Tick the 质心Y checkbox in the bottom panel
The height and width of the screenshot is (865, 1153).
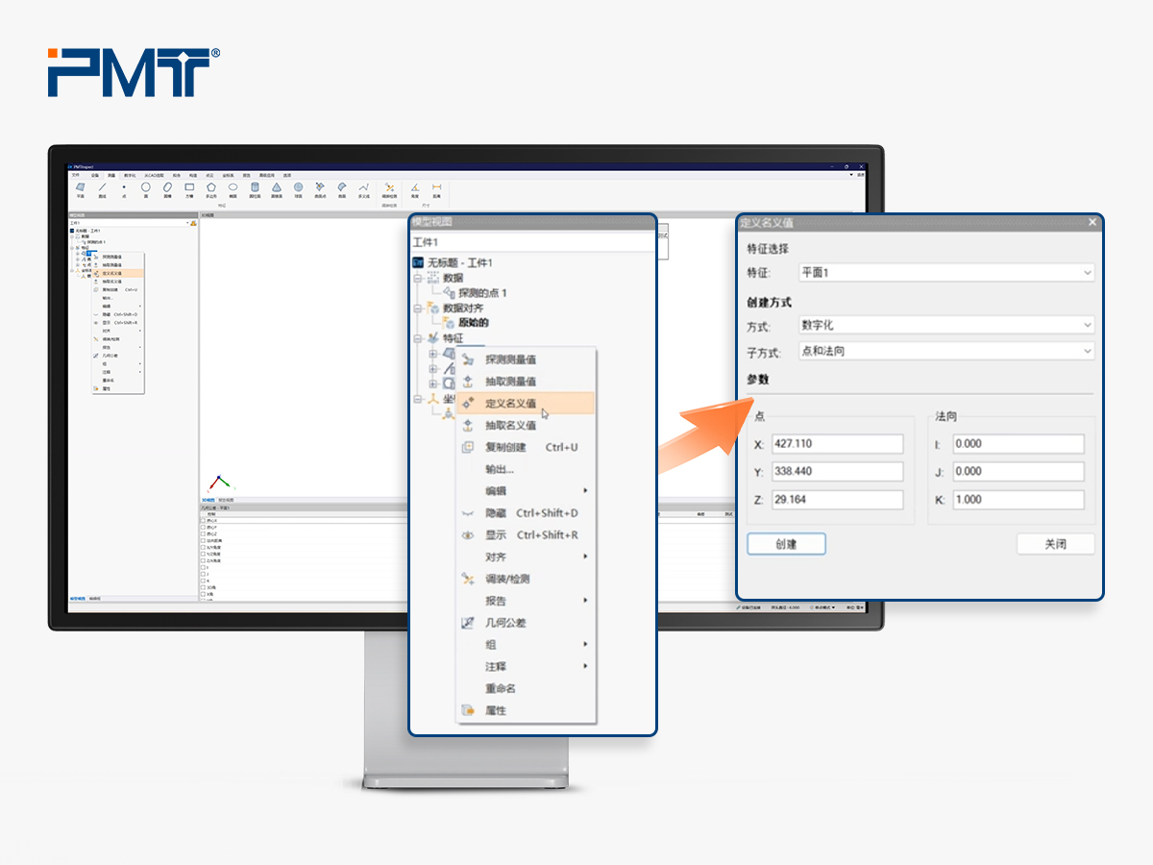click(203, 528)
